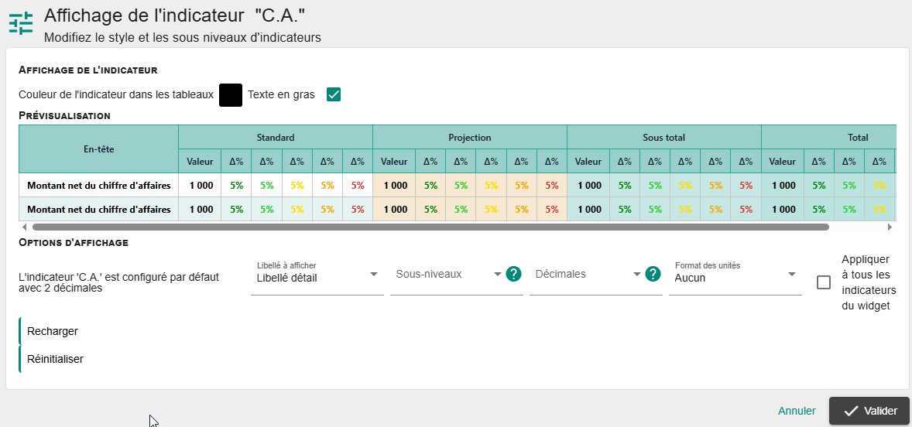The width and height of the screenshot is (912, 427).
Task: Expand the Sous-niveaux dropdown
Action: point(447,275)
